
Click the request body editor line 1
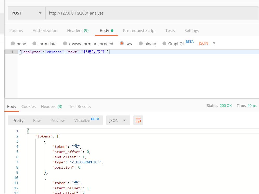tap(138, 52)
